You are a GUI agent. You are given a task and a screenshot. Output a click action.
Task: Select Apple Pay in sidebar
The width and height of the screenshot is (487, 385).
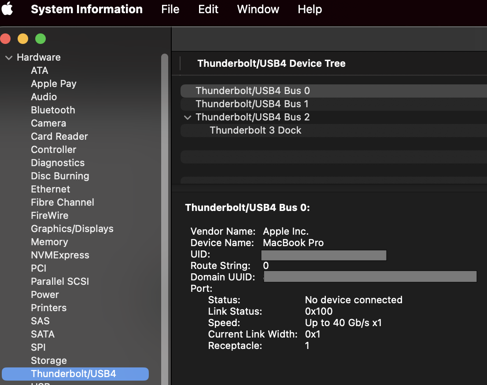tap(54, 84)
